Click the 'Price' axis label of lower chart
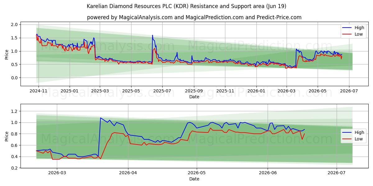Screen dimensions: 373x186 7,136
